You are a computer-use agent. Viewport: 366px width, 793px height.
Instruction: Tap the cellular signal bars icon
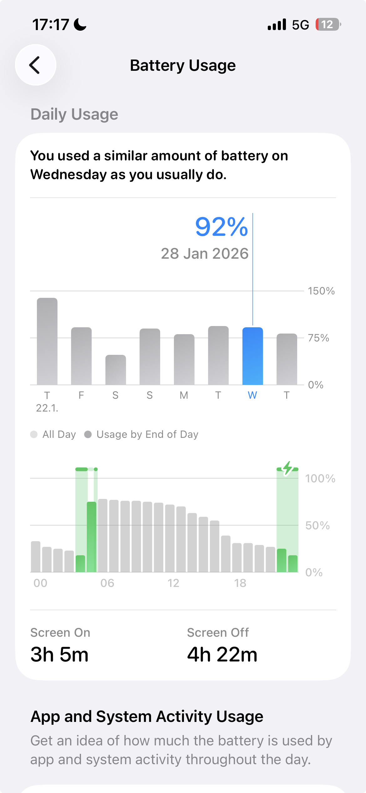pos(277,24)
